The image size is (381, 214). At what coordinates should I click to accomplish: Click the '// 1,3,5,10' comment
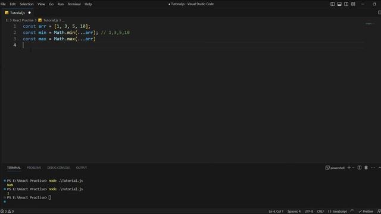115,33
